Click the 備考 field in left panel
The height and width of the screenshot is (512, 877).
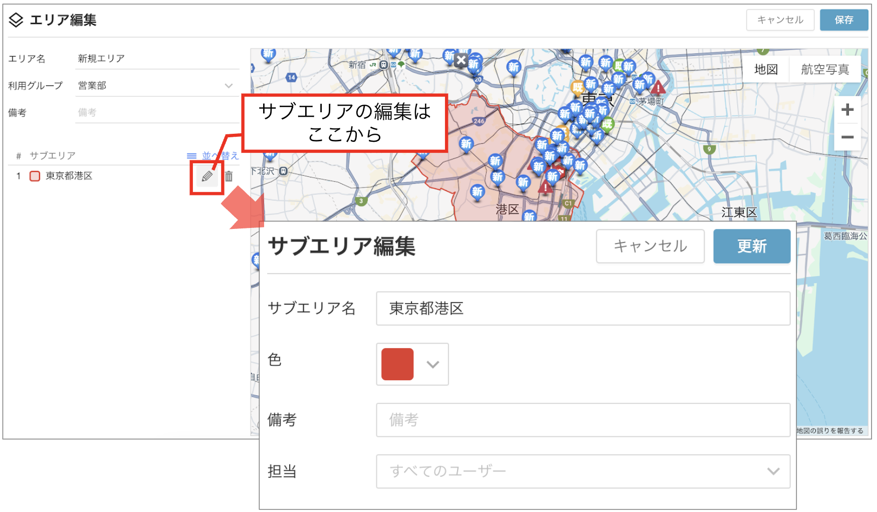point(157,113)
